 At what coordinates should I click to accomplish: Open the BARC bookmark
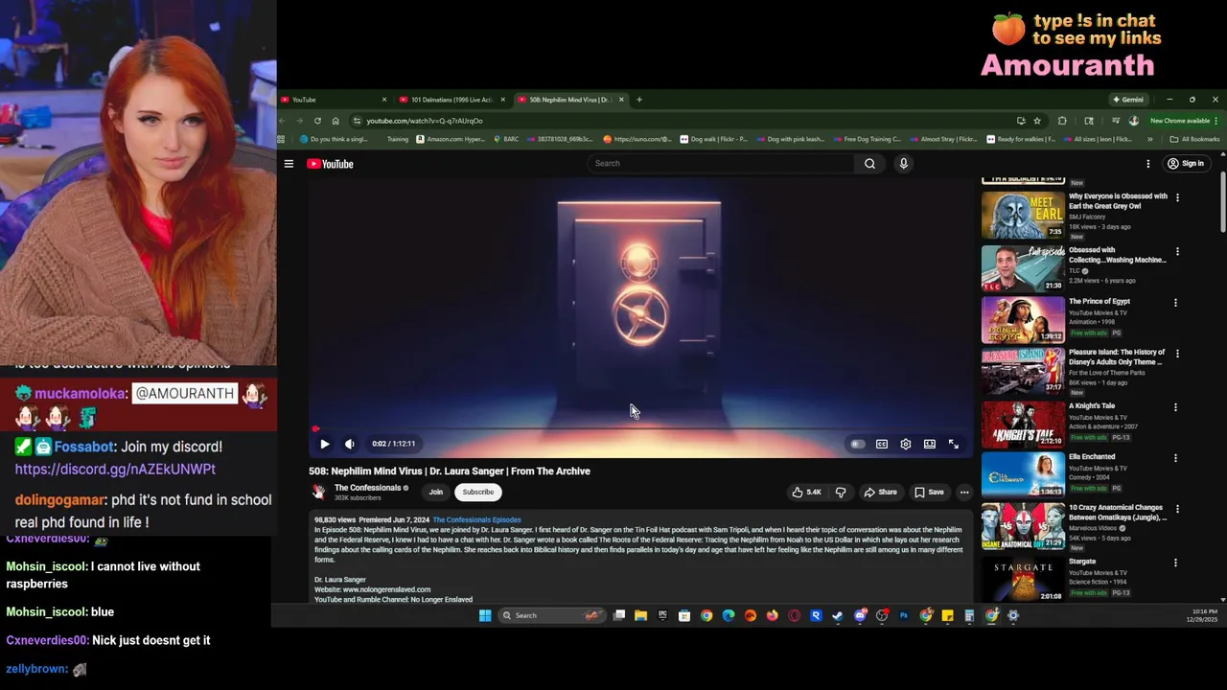point(506,139)
